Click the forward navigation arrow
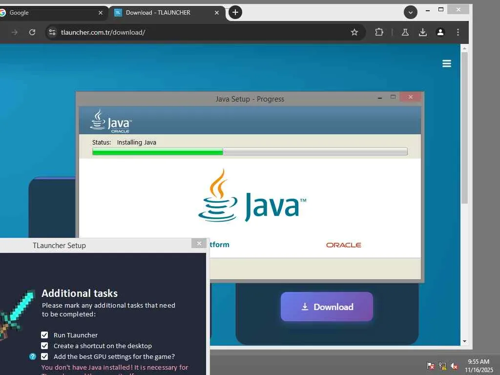The height and width of the screenshot is (375, 500). (14, 32)
